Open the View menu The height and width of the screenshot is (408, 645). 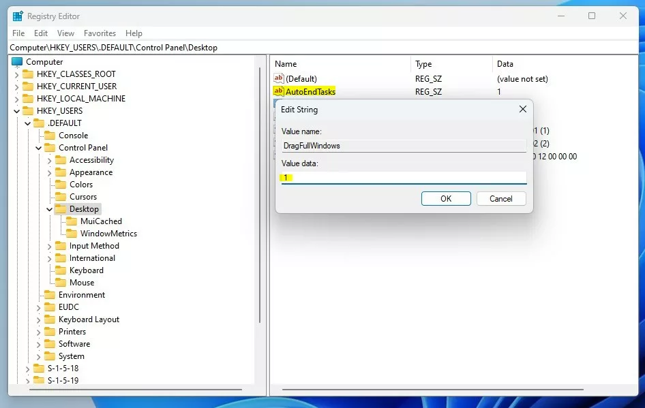pyautogui.click(x=66, y=33)
